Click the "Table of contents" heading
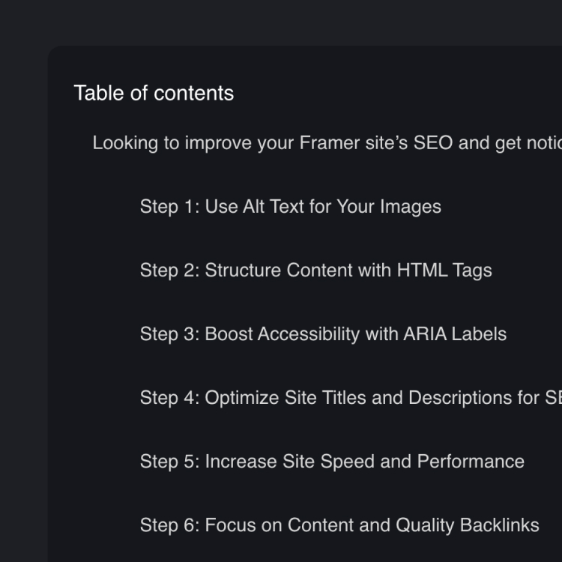The width and height of the screenshot is (562, 562). (154, 93)
